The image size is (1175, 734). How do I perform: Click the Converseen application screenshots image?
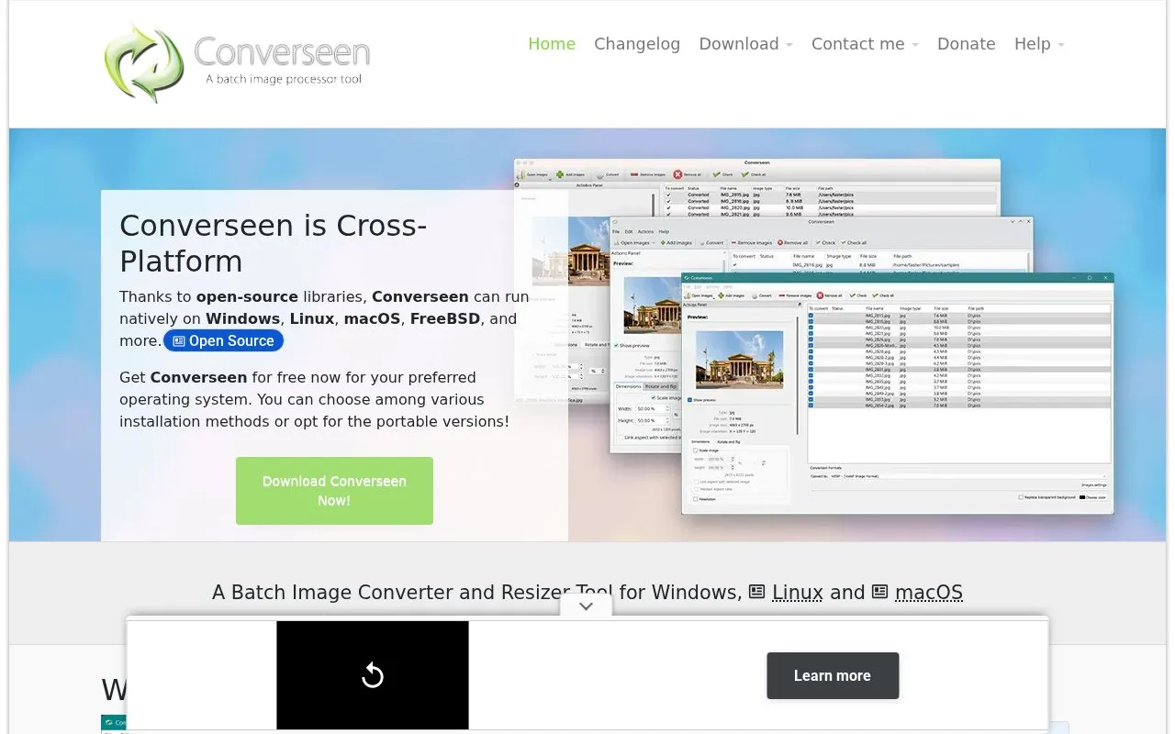(813, 337)
